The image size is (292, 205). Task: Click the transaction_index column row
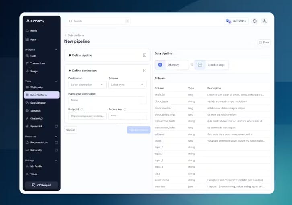point(212,128)
